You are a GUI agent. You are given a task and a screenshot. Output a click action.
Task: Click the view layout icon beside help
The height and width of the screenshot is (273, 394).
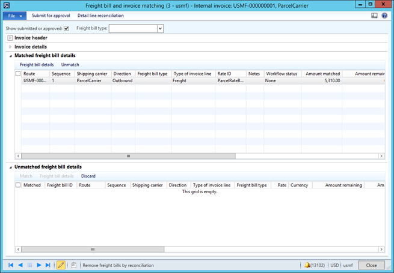coord(375,16)
